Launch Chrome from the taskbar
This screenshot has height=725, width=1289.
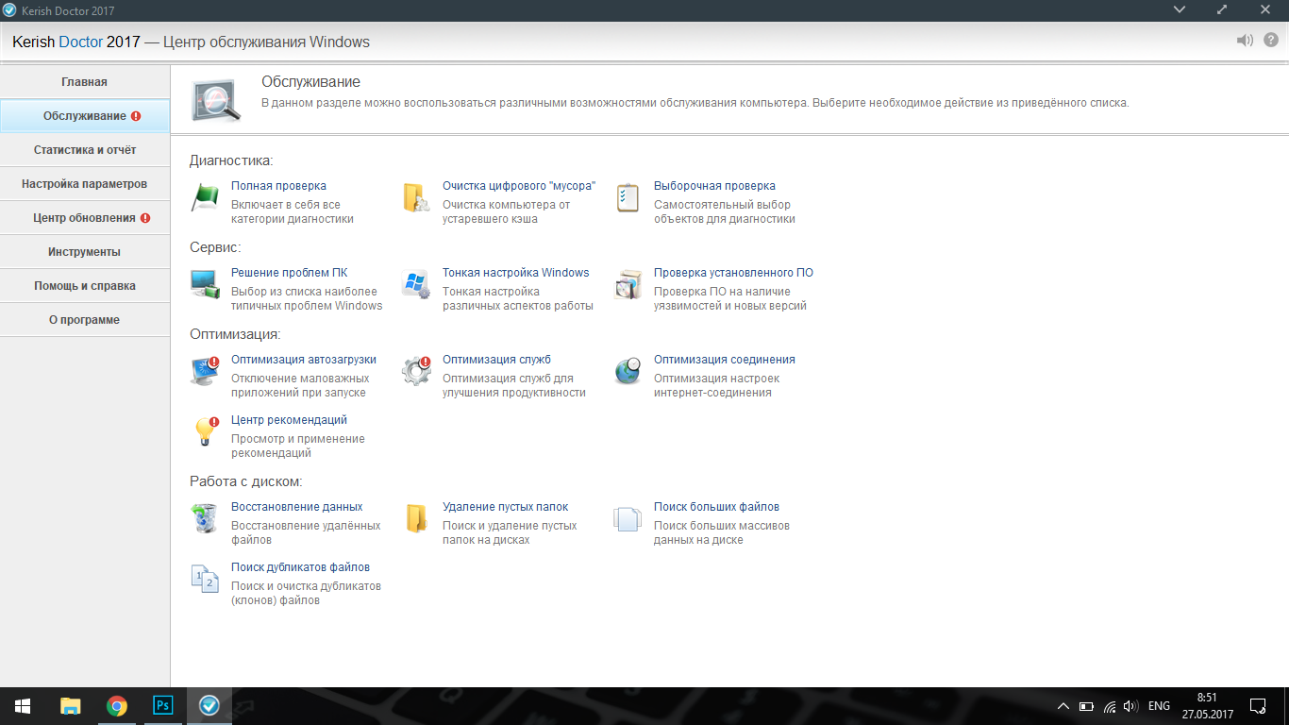(x=117, y=706)
